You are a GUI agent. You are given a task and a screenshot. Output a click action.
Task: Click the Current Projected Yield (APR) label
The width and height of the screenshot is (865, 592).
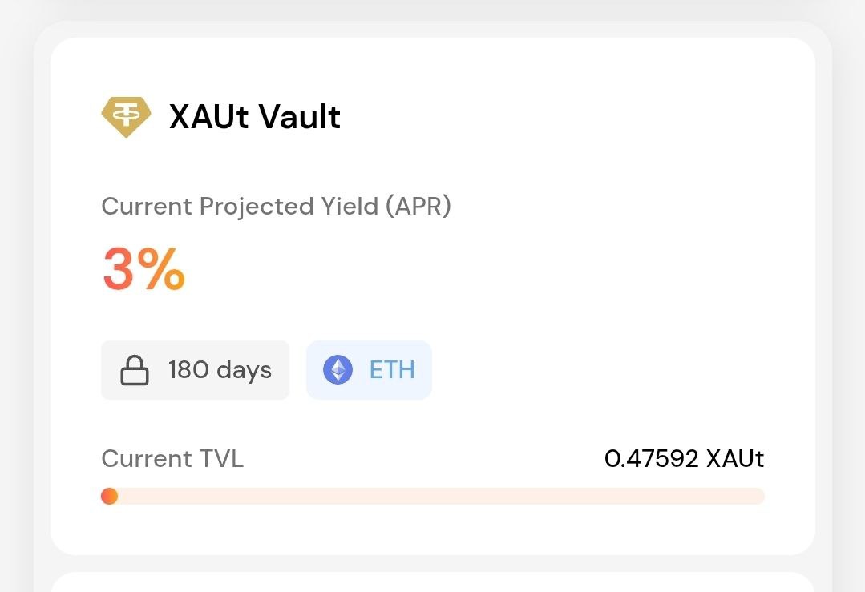[x=276, y=207]
